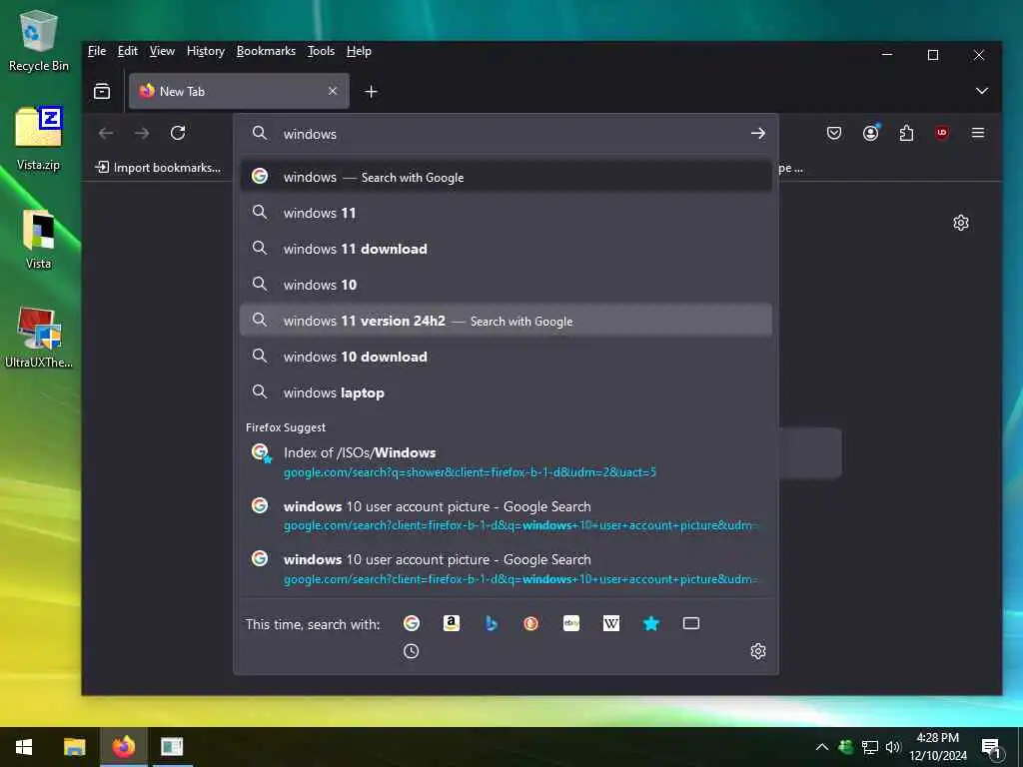Open the Extensions puzzle icon
Screen dimensions: 1023x767
tap(906, 133)
